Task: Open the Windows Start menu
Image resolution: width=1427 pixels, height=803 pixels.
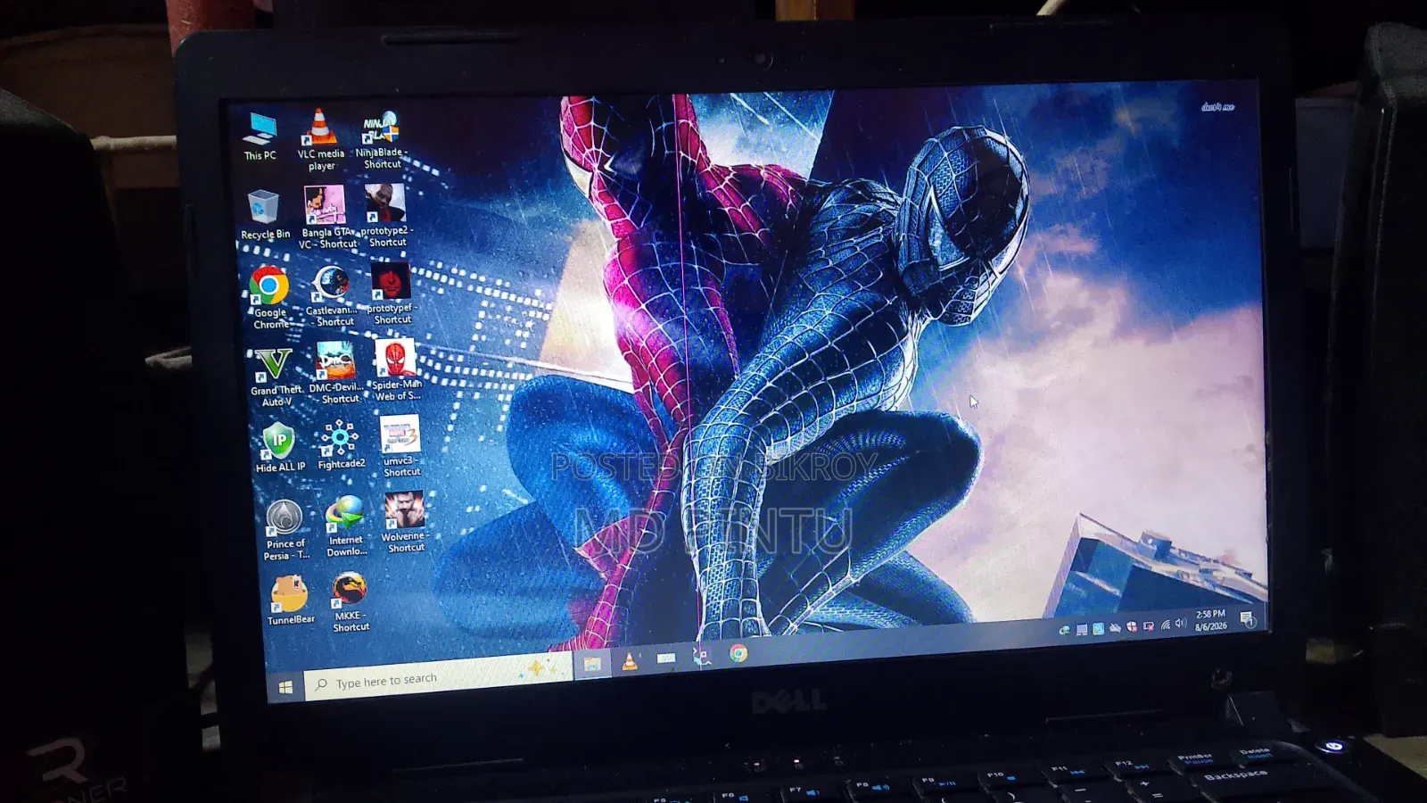Action: (x=285, y=687)
